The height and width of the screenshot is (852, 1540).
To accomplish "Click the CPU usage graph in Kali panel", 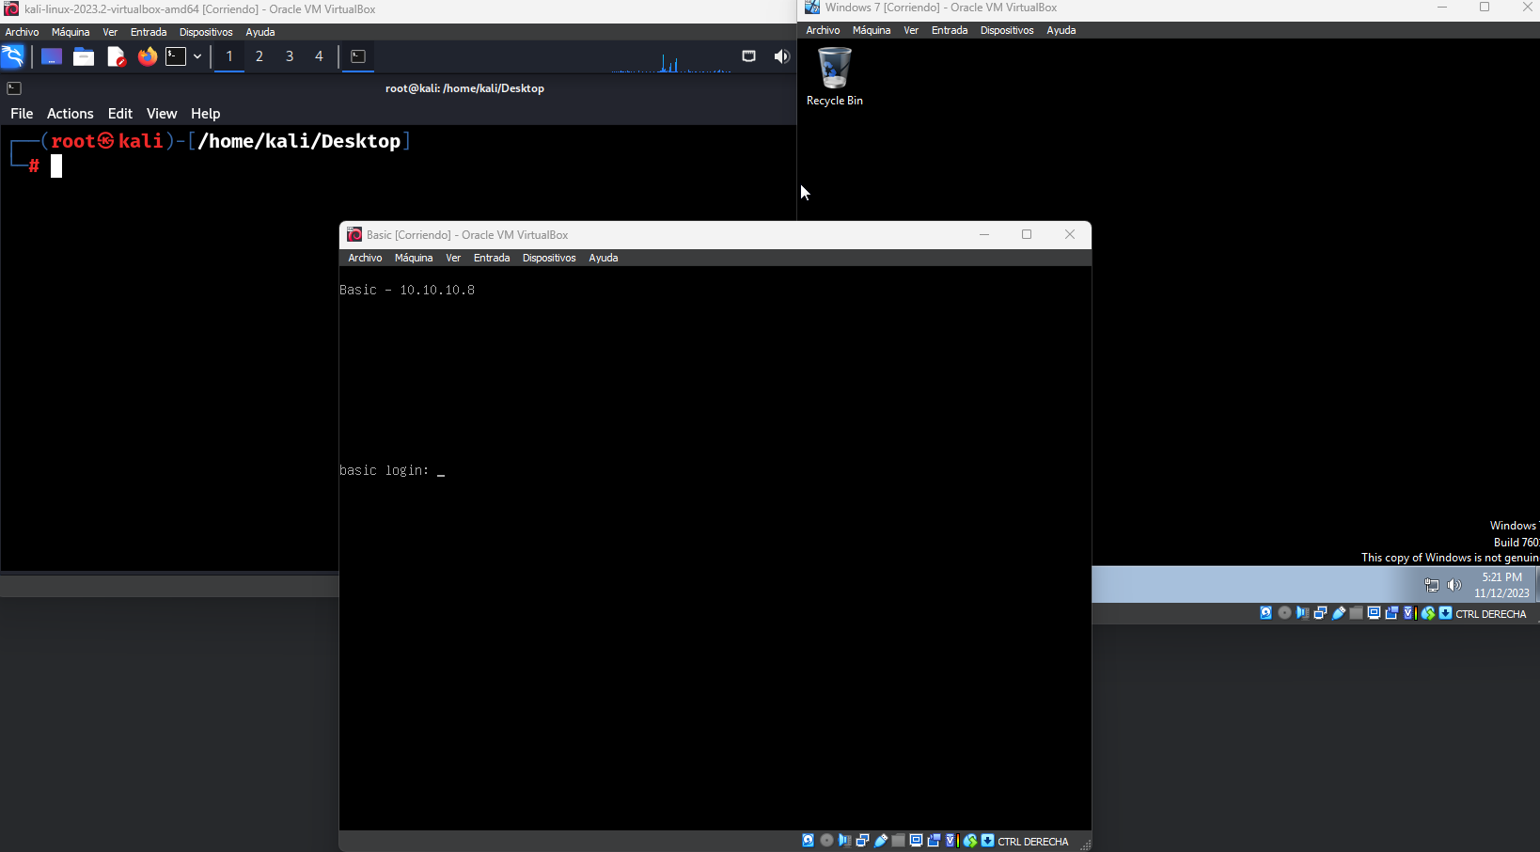I will [x=672, y=62].
